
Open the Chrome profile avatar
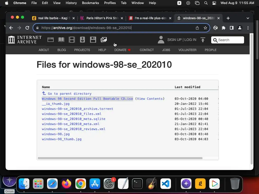point(240,28)
